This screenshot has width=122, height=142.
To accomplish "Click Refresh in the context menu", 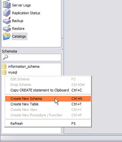I will pos(48,124).
